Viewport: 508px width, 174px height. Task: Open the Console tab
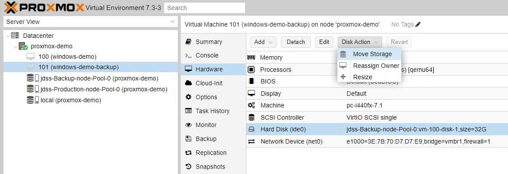213,55
